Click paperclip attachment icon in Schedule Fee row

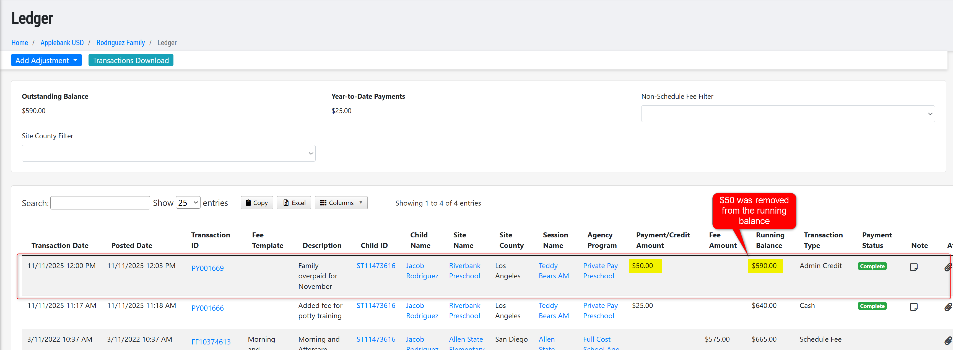[947, 340]
